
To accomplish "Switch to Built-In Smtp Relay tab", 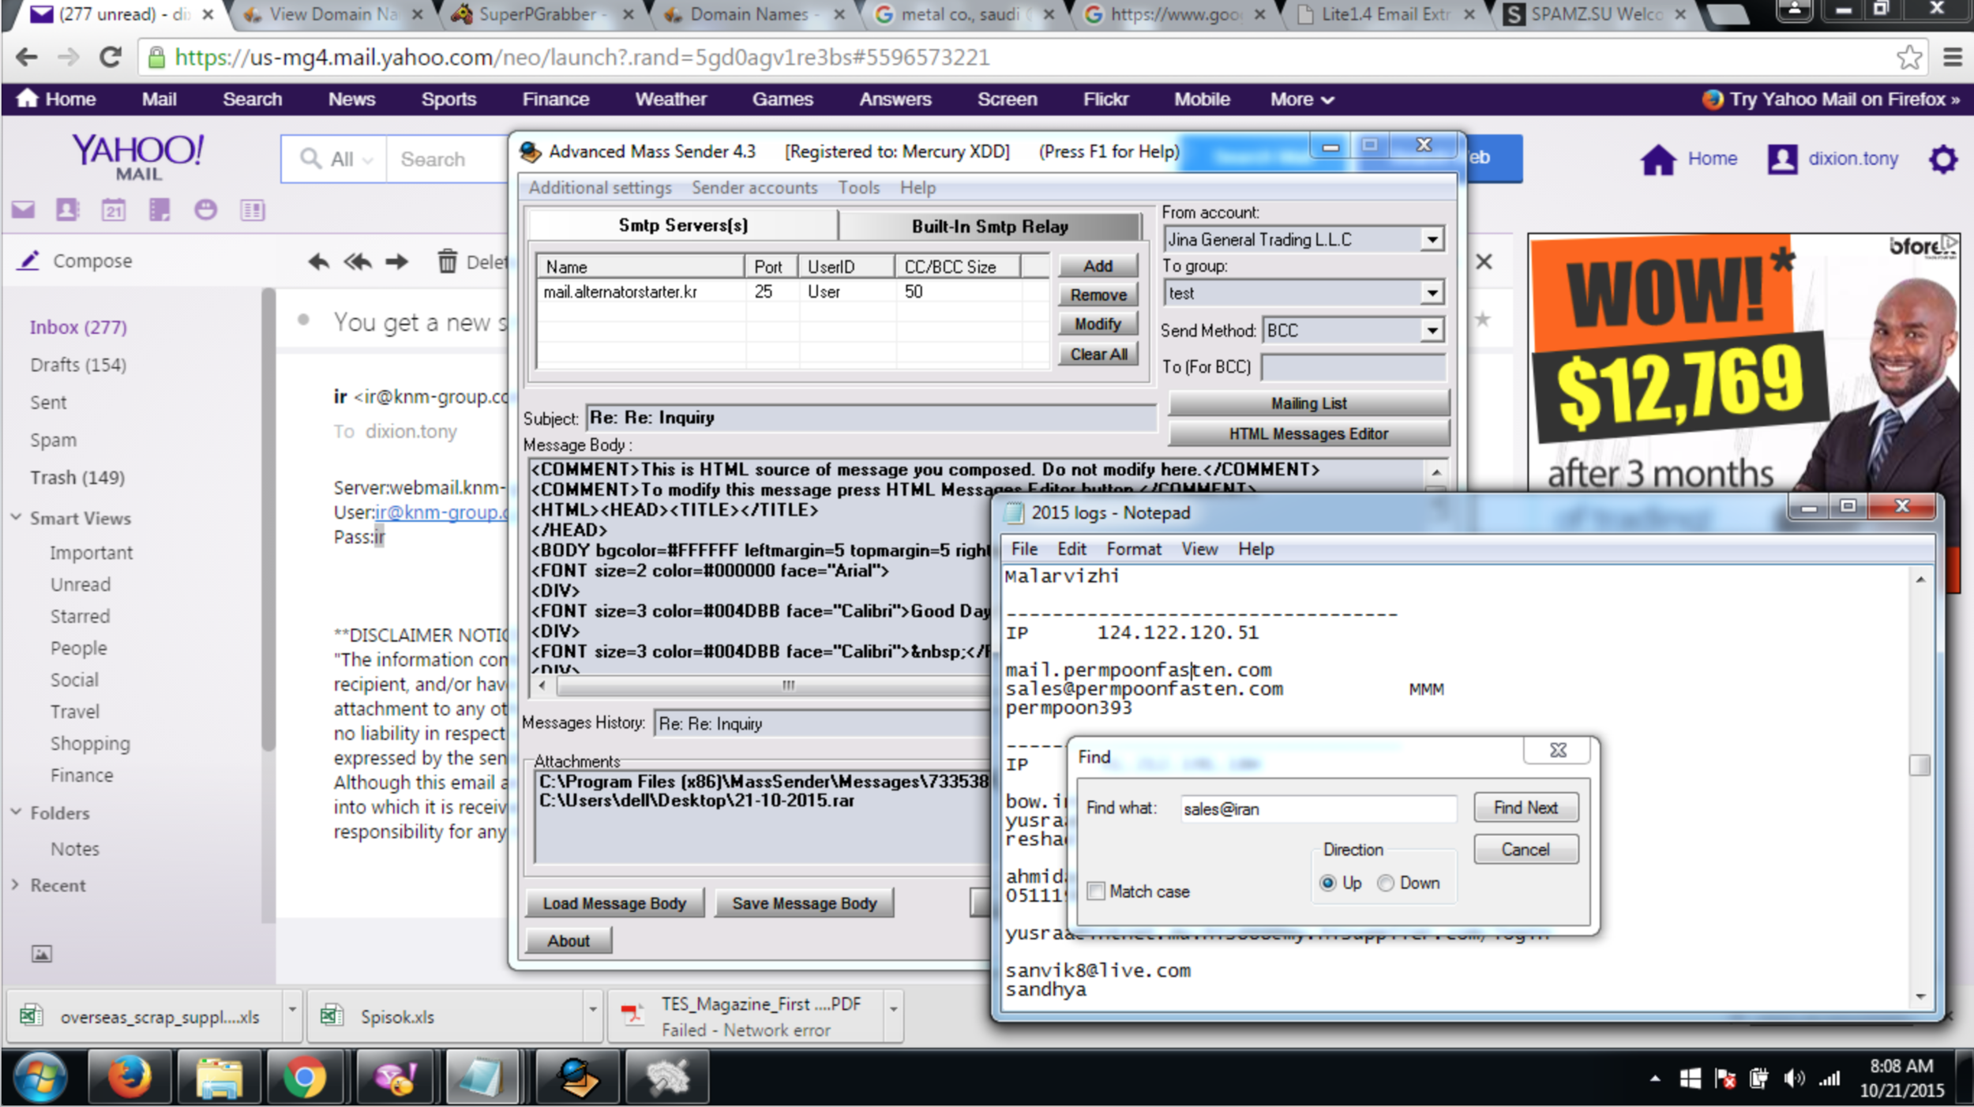I will coord(990,226).
